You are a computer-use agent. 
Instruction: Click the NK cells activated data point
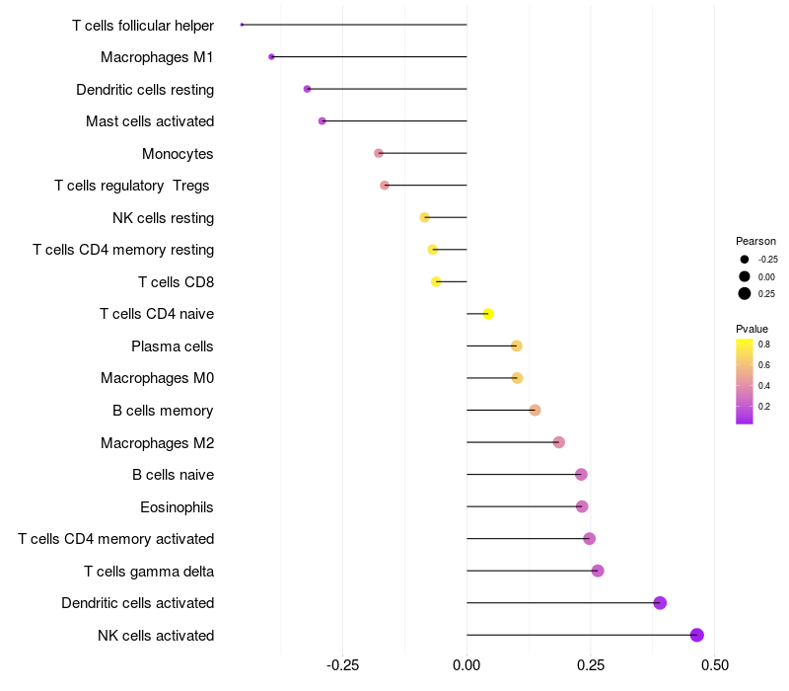(696, 635)
